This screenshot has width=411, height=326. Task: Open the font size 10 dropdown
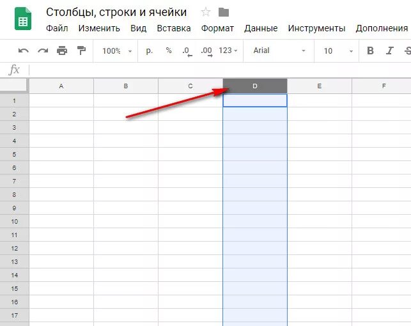[338, 51]
